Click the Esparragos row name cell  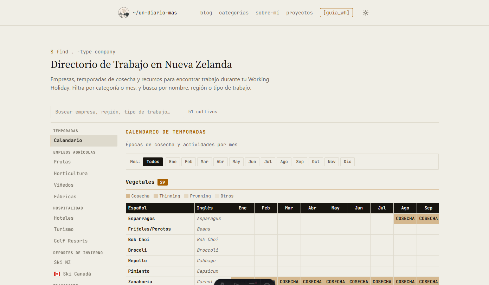point(160,219)
